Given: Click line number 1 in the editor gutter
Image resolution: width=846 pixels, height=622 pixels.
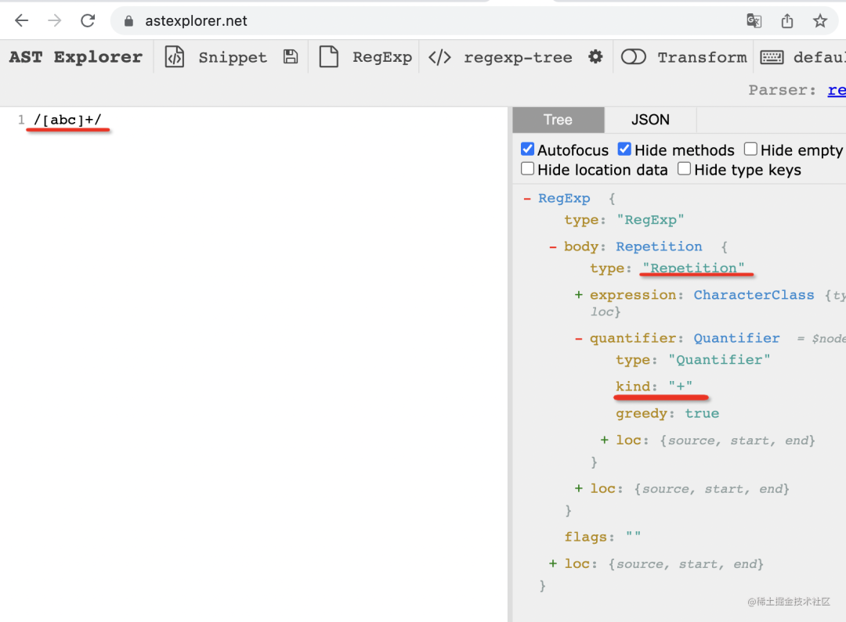Looking at the screenshot, I should coord(21,120).
